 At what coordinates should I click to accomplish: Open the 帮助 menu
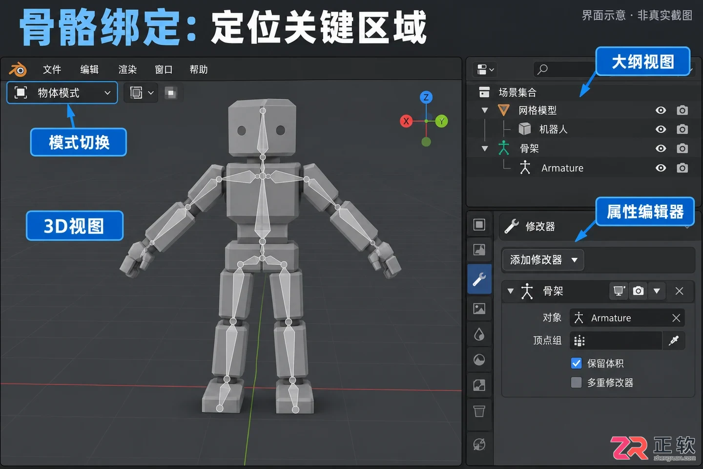[199, 70]
